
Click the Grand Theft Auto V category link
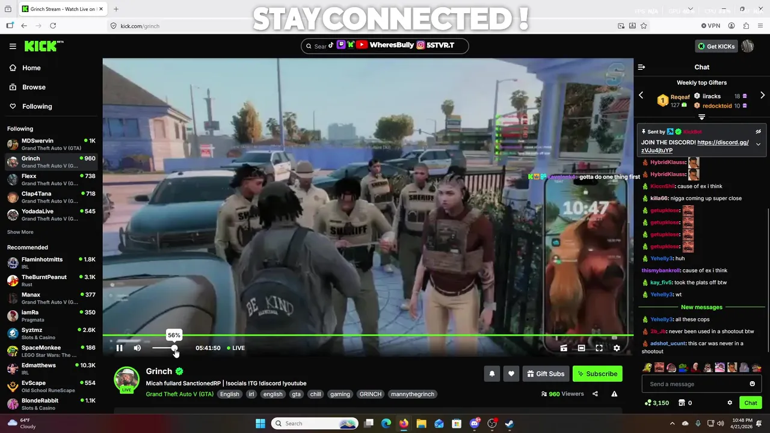tap(179, 395)
